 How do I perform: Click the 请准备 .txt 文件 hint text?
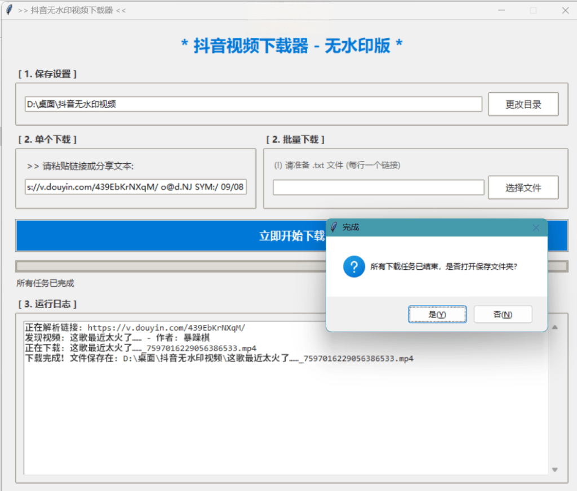click(x=337, y=165)
